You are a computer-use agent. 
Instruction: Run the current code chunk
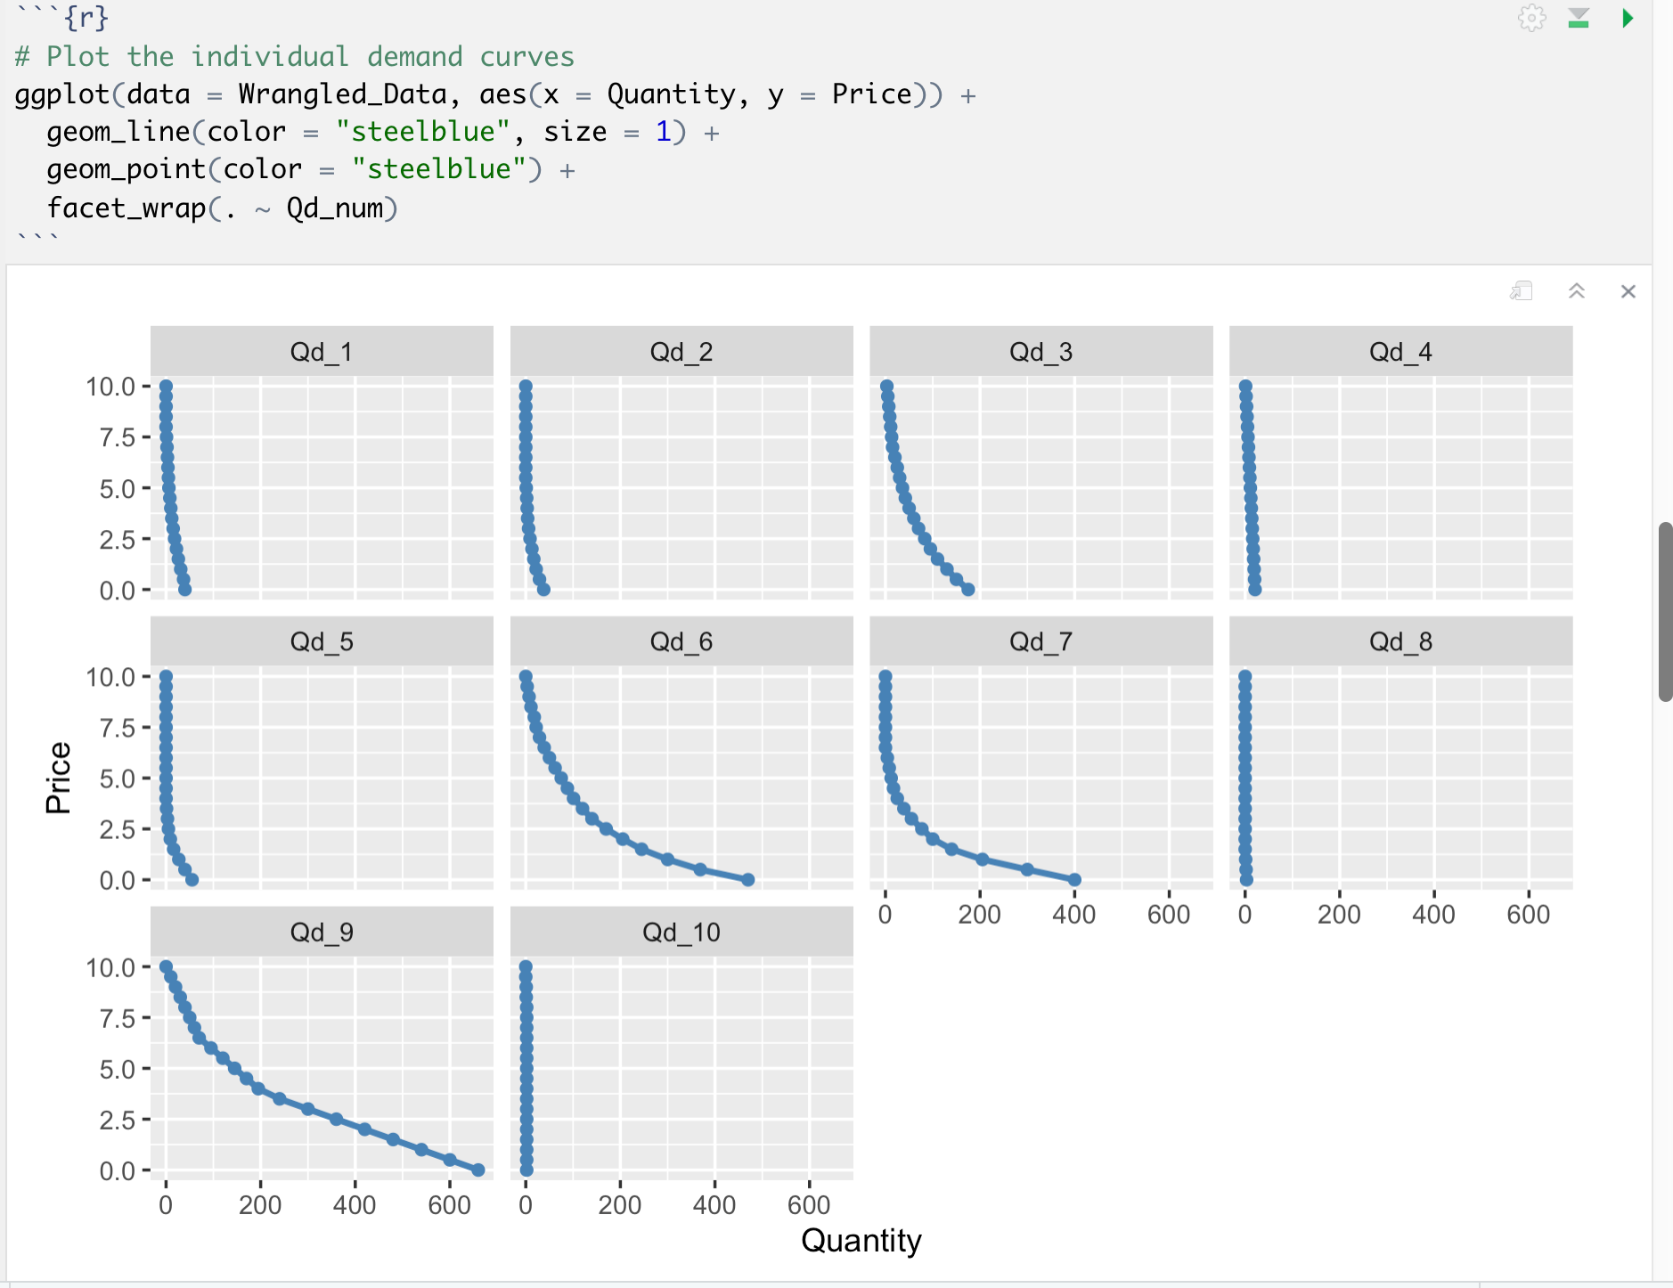1628,18
